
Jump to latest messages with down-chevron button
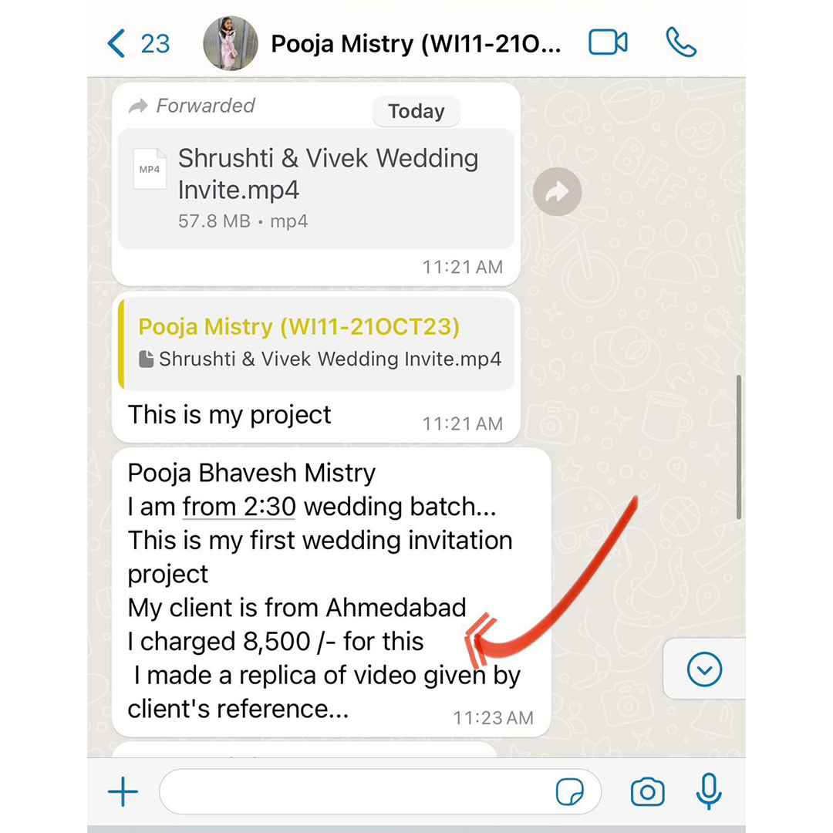coord(704,669)
